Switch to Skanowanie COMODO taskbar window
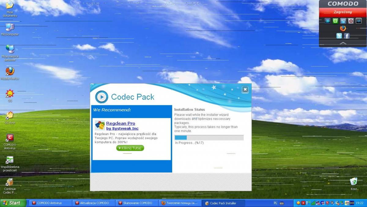This screenshot has width=367, height=207. [137, 203]
